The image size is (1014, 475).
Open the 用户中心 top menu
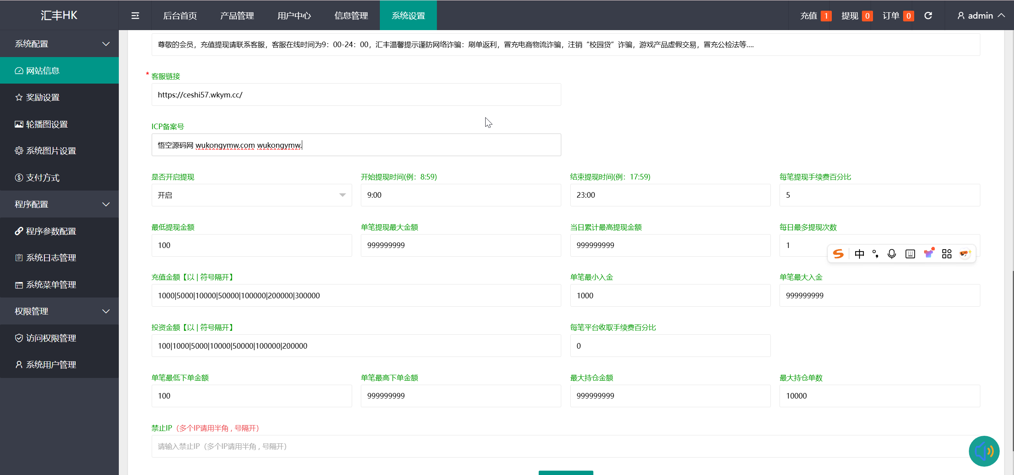(x=294, y=15)
